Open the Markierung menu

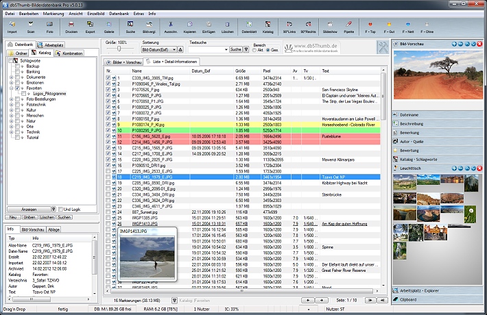point(55,13)
